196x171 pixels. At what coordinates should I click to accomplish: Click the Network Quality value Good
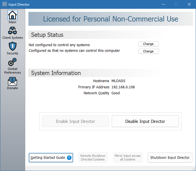click(x=115, y=93)
